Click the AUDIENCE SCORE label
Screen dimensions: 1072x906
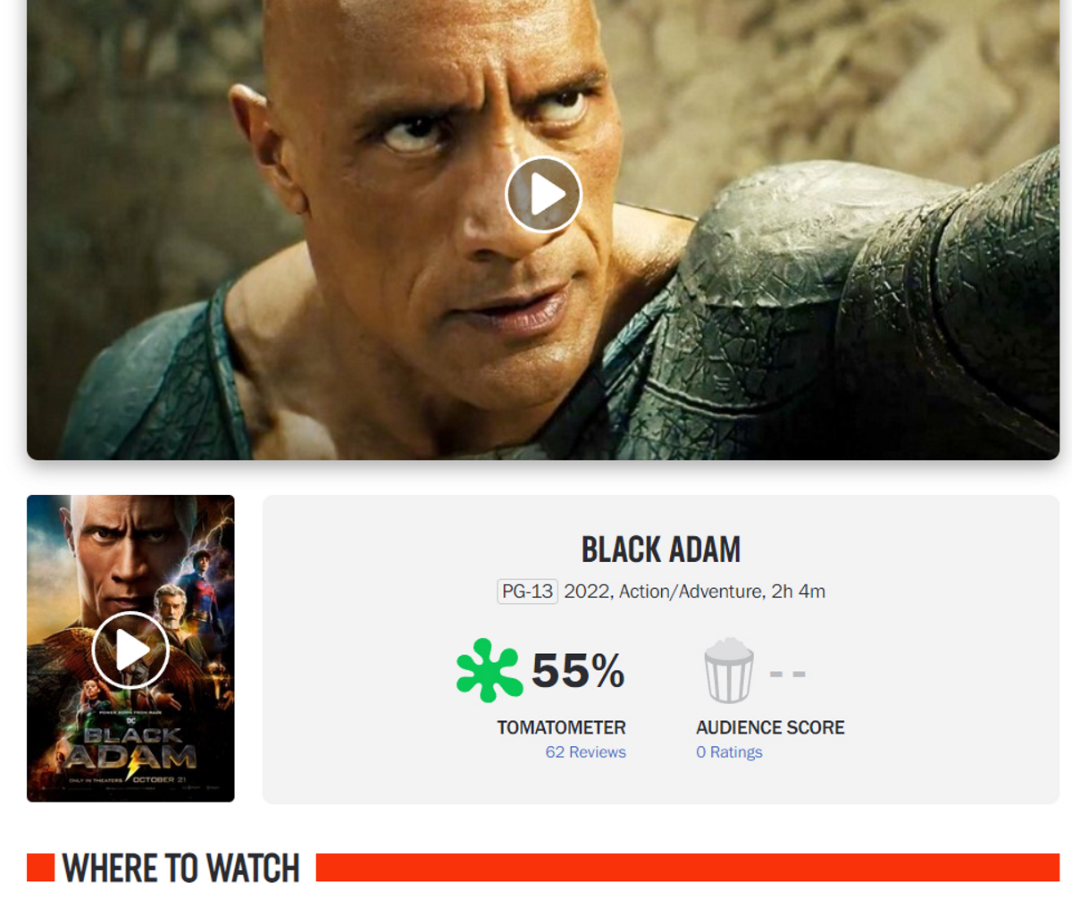pyautogui.click(x=770, y=727)
